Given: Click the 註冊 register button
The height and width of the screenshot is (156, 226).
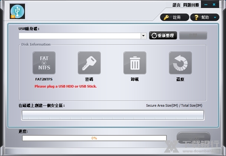Looking at the screenshot, I should 174,17.
